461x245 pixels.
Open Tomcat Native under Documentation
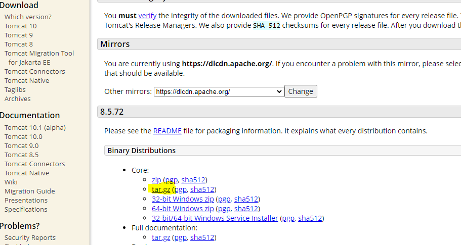[x=27, y=173]
